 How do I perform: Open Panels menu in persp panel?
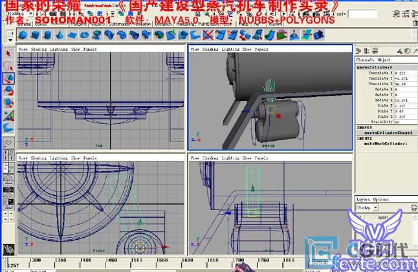pos(261,49)
